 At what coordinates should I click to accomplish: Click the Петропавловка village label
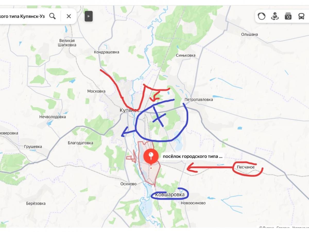pyautogui.click(x=199, y=100)
